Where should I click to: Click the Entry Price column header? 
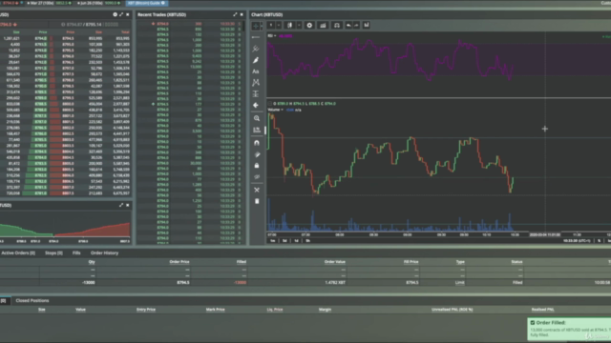pos(146,310)
